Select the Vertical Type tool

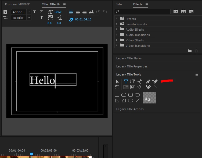(x=132, y=82)
